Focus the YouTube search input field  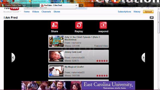[50, 8]
